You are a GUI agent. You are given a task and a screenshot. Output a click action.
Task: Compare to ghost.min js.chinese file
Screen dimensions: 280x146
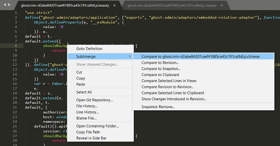[x=203, y=56]
